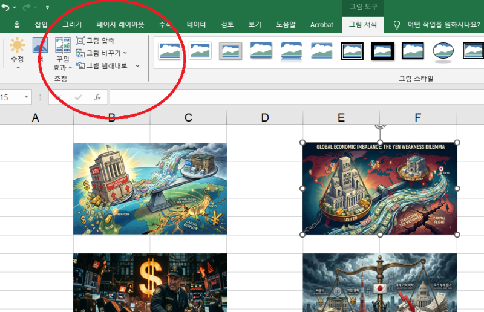This screenshot has height=312, width=484.
Task: Select the Yen Weakness Dilemma picture
Action: 380,189
